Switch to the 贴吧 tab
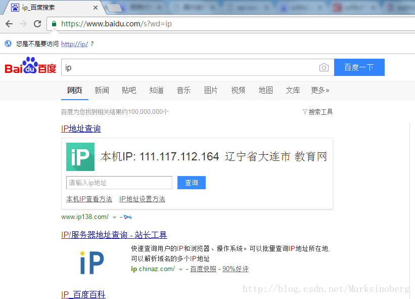415x299 pixels. click(x=129, y=91)
